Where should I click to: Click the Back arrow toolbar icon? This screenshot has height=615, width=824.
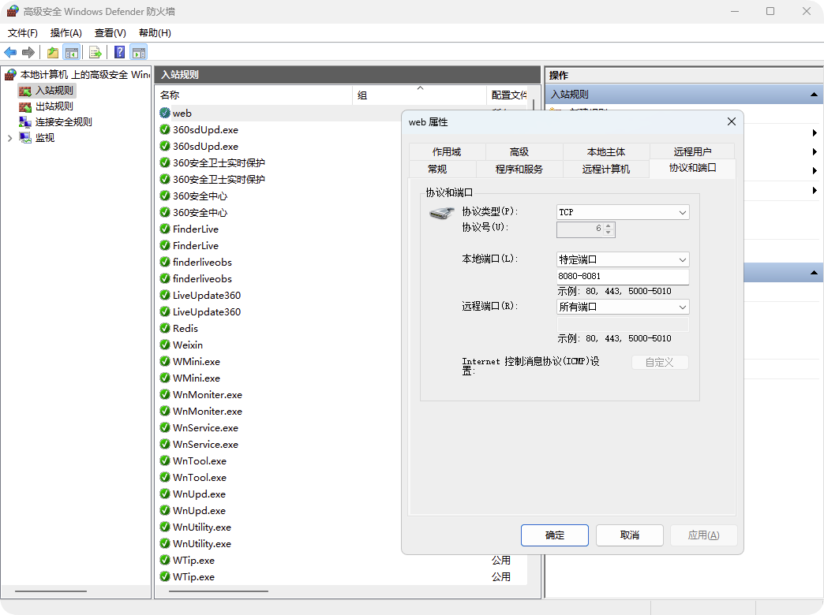coord(10,52)
